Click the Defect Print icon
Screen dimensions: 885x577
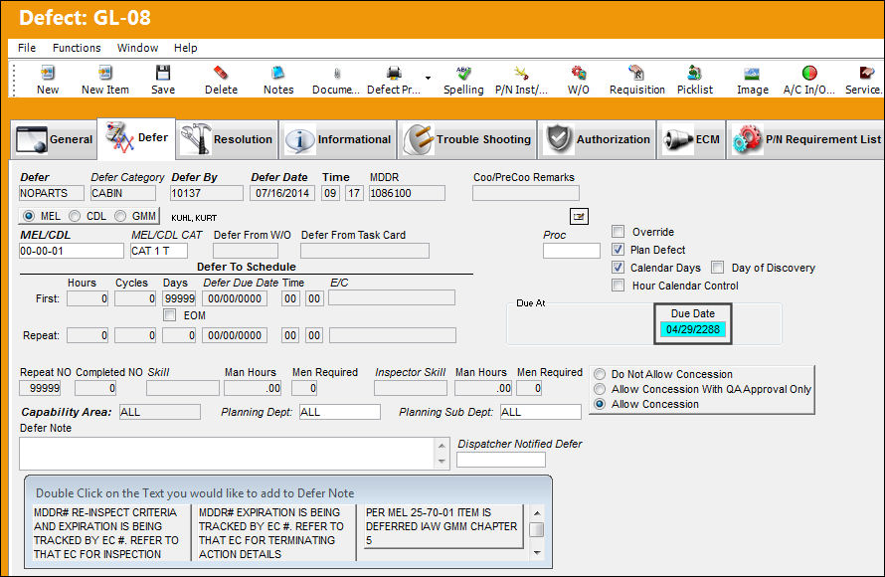[x=394, y=73]
